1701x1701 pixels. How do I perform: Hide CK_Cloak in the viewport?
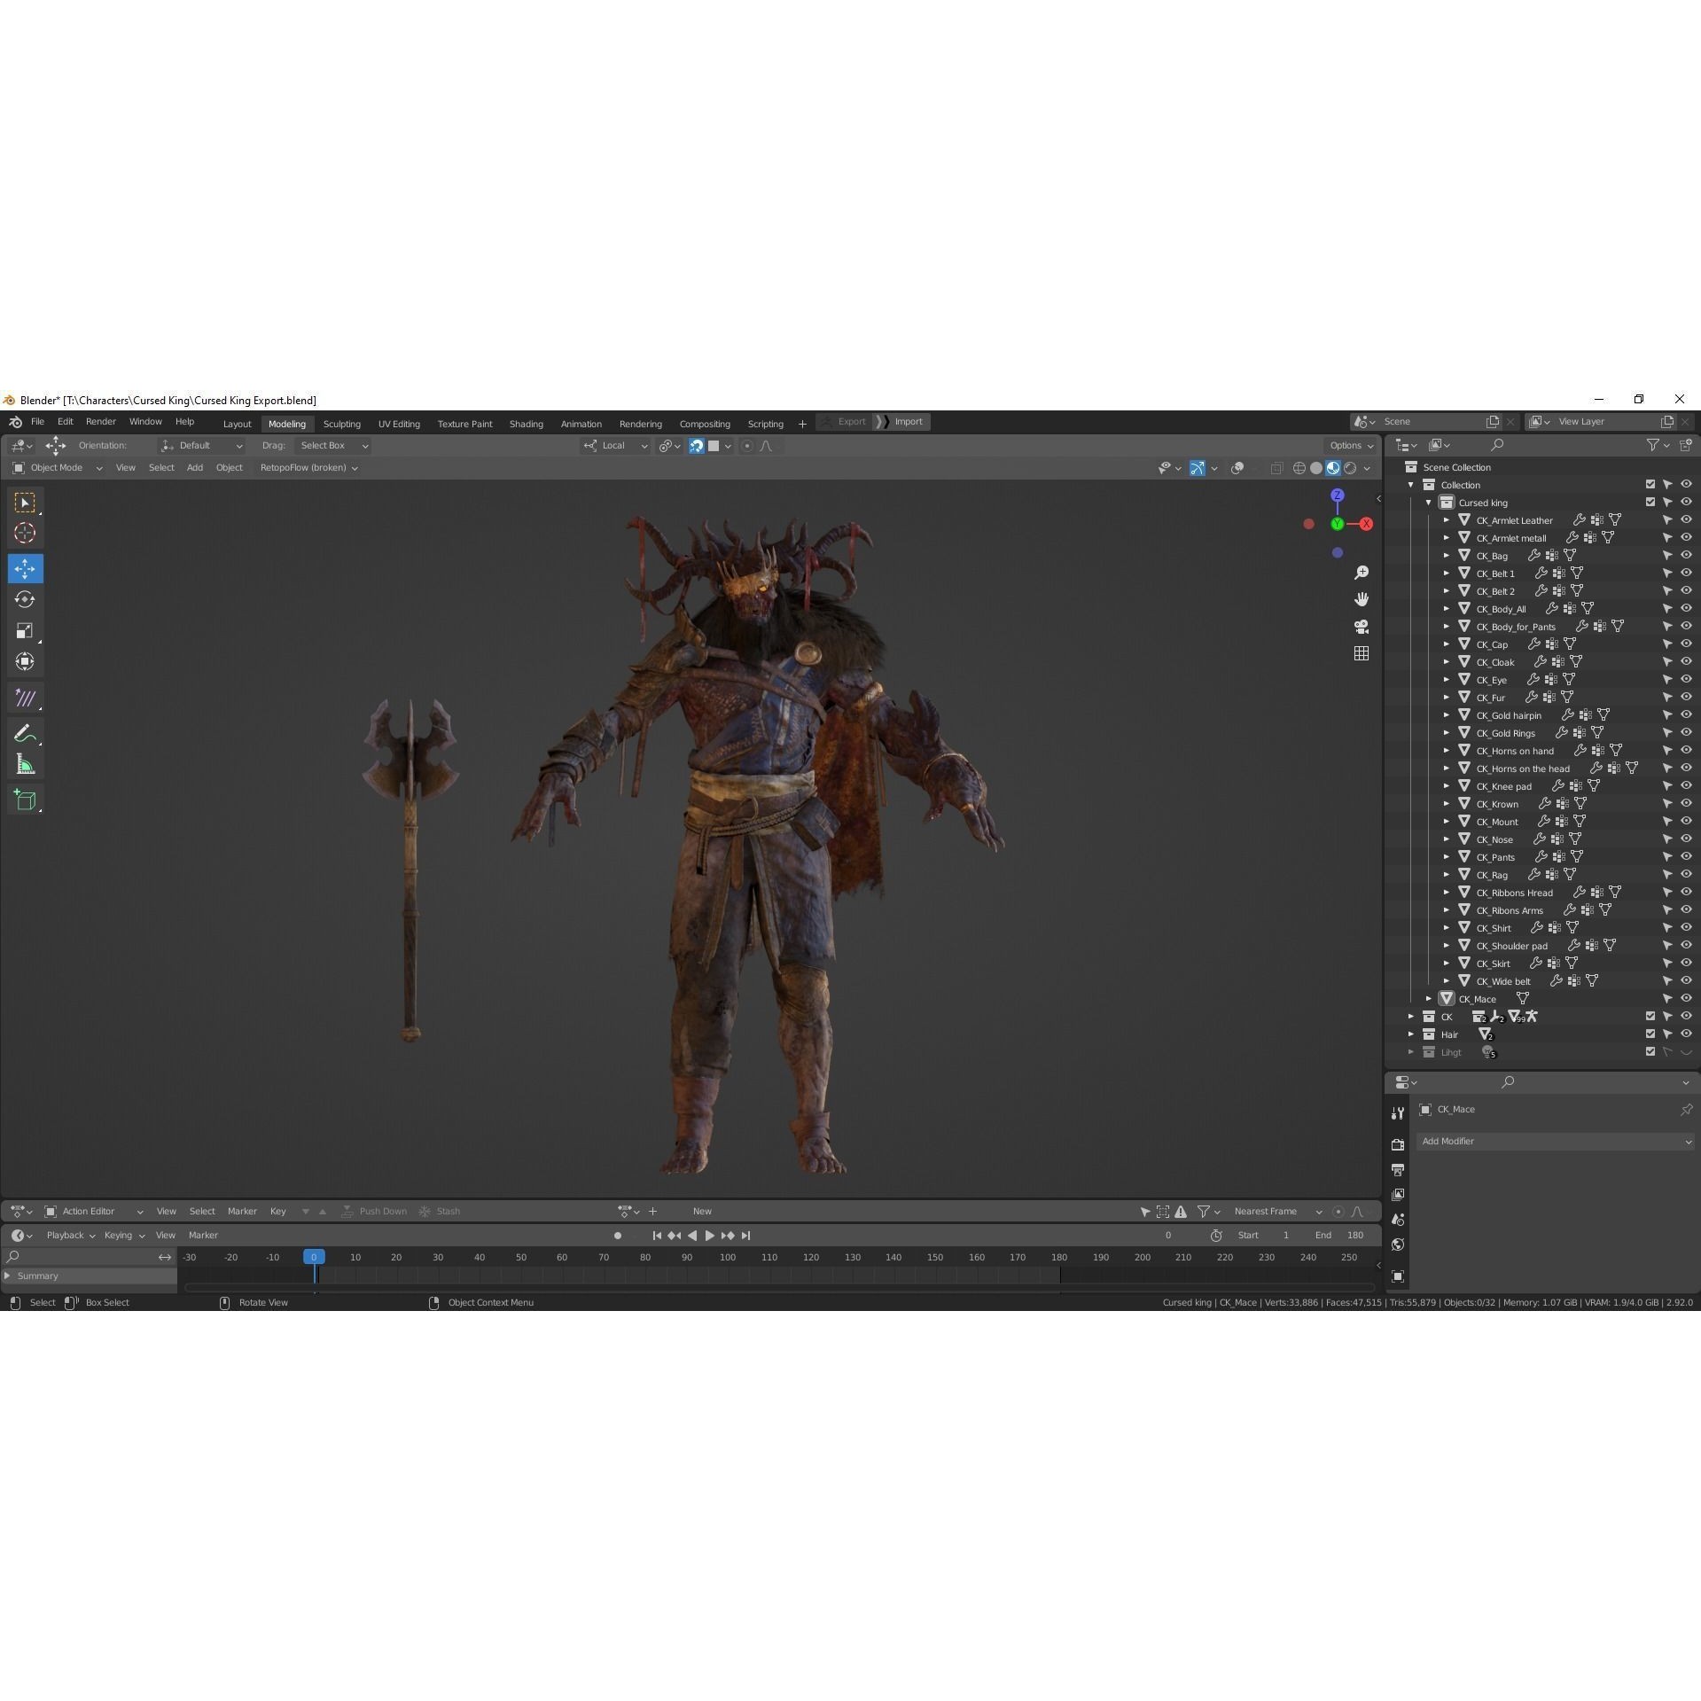(1687, 661)
